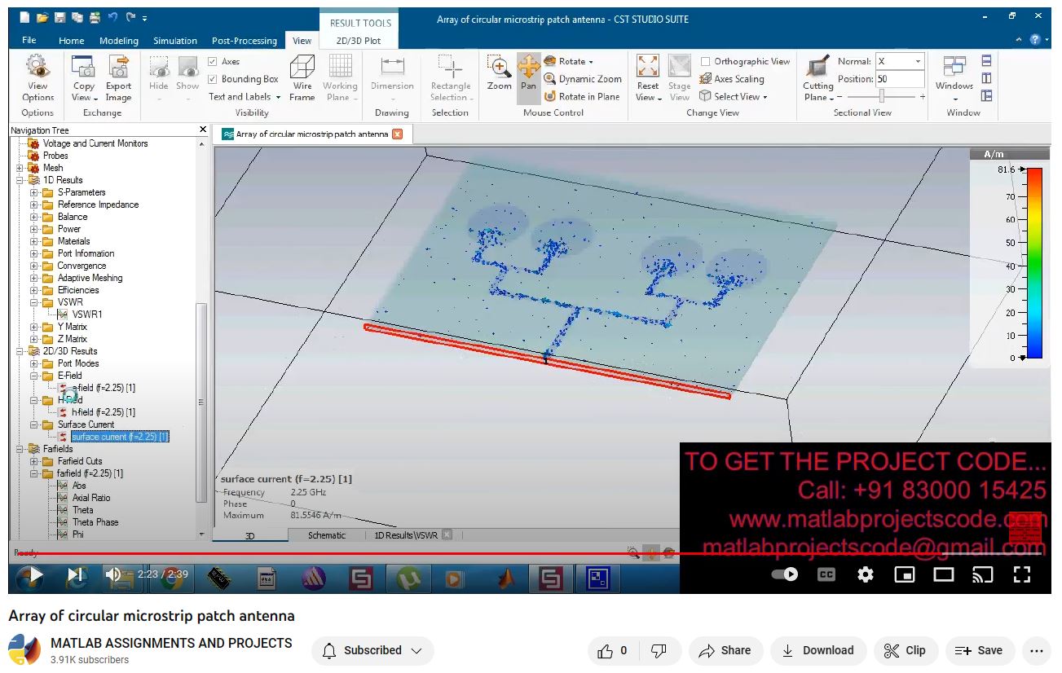Switch to the Schematic view tab

[327, 535]
